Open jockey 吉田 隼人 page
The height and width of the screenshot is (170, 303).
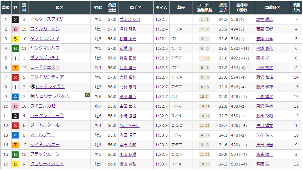tap(128, 106)
